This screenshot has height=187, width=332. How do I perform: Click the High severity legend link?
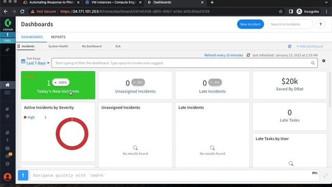tap(31, 117)
